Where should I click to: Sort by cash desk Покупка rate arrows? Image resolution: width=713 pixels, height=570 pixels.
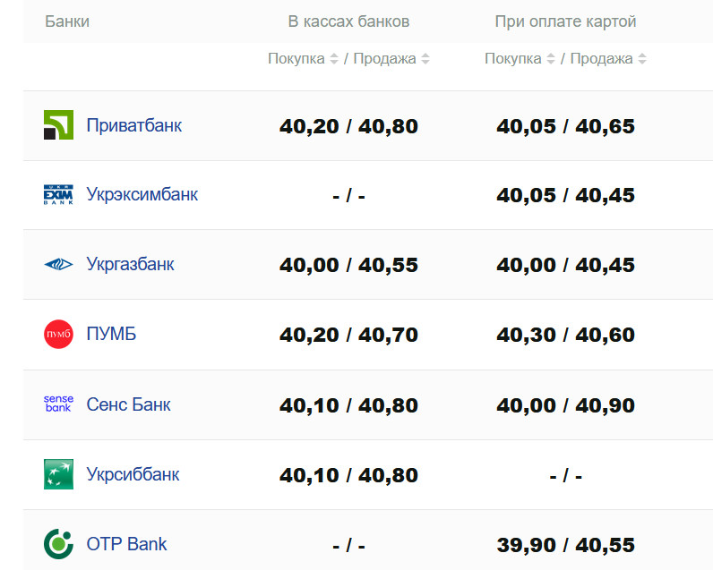click(334, 59)
